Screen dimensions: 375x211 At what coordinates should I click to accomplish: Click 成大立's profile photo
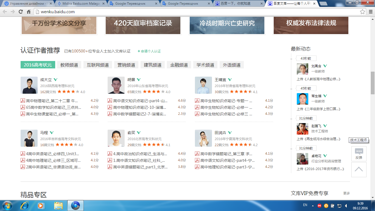point(29,85)
